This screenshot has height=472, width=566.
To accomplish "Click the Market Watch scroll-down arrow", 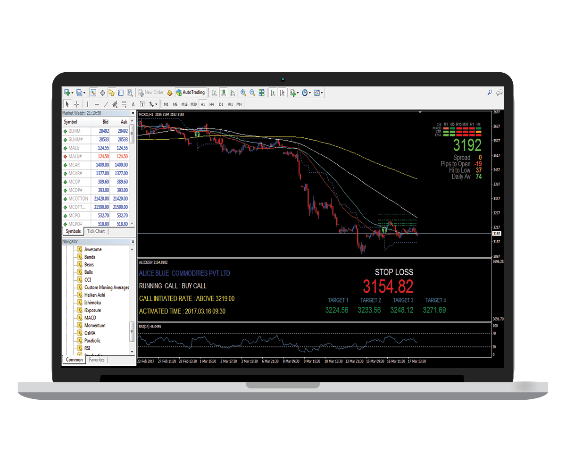I will coord(132,224).
